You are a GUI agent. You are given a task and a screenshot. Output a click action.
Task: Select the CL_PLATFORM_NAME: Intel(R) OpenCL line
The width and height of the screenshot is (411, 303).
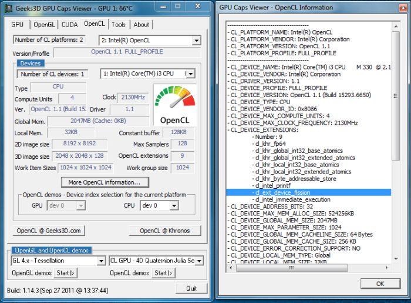click(x=279, y=32)
